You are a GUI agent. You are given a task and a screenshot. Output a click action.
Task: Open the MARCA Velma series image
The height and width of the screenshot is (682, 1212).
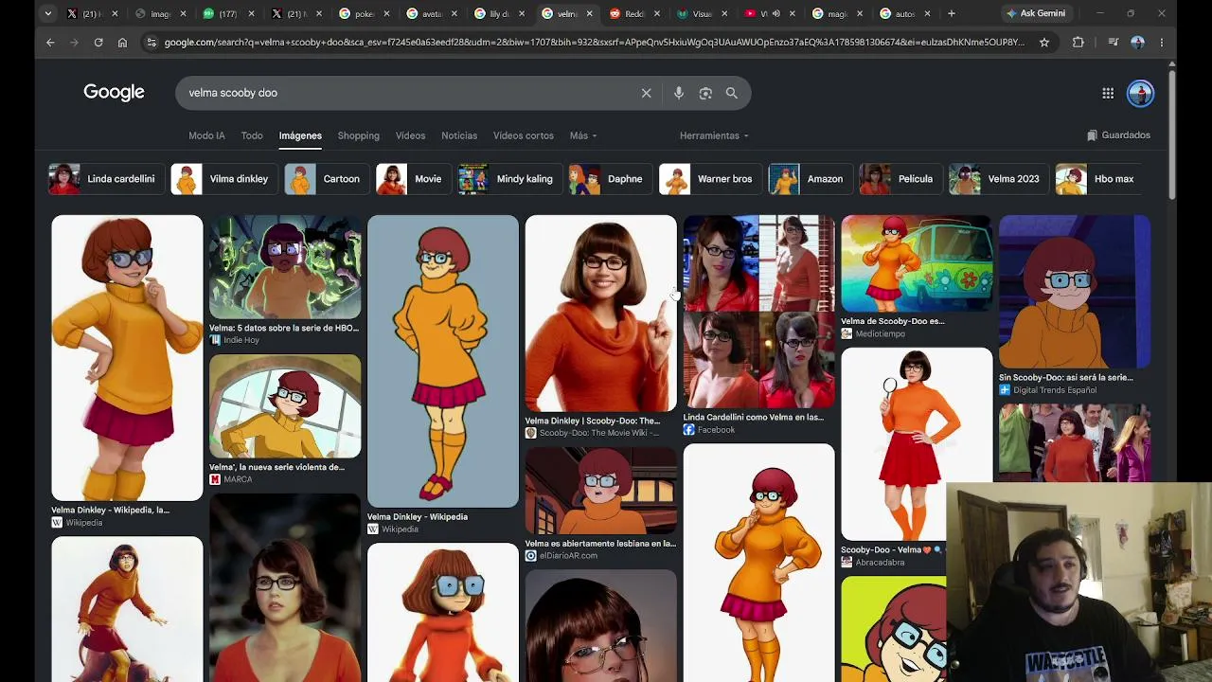click(285, 406)
